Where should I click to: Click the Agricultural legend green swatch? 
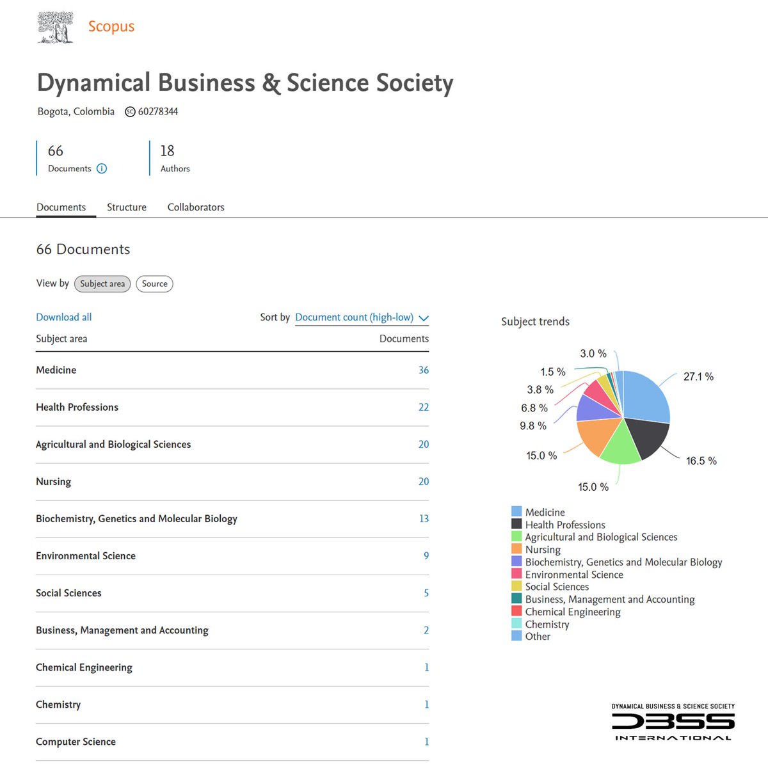click(x=516, y=536)
